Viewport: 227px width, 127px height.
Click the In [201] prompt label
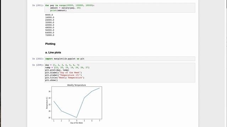click(x=38, y=5)
